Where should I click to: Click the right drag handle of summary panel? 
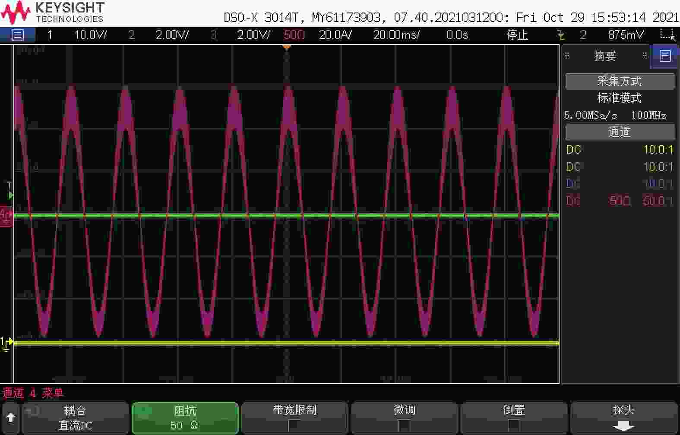[644, 55]
